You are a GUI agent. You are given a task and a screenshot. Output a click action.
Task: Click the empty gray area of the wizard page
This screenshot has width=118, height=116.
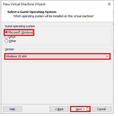(57, 83)
